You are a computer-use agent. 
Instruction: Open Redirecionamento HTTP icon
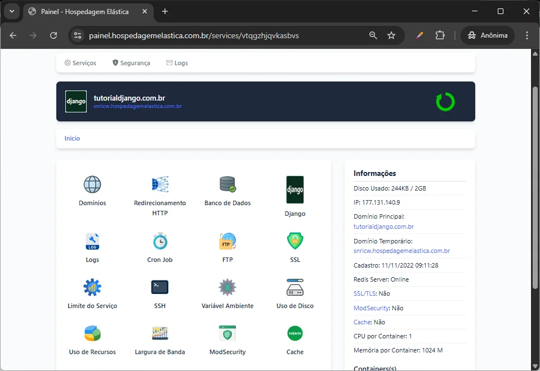click(160, 184)
